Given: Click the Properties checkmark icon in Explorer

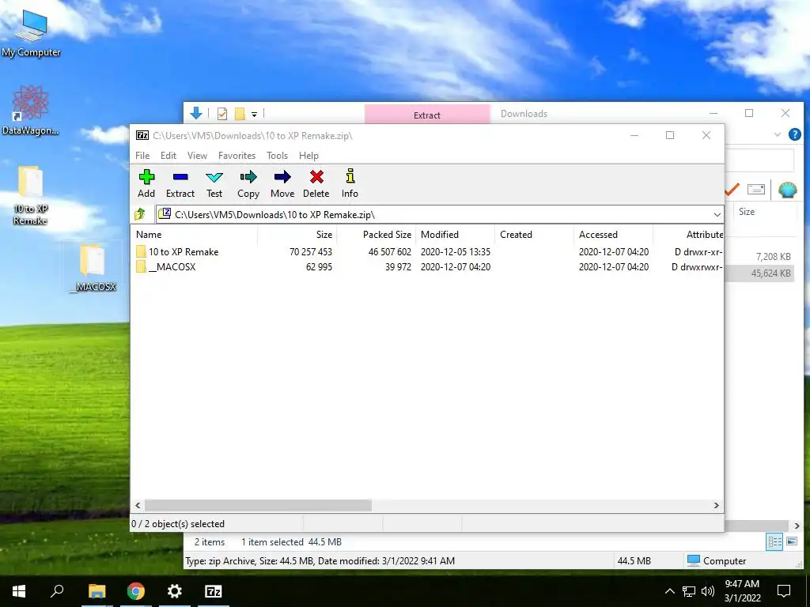Looking at the screenshot, I should (x=222, y=114).
